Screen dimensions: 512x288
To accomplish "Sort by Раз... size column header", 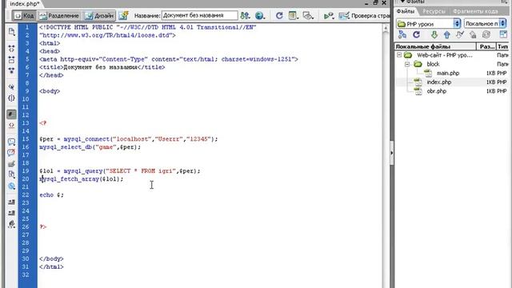I will point(486,46).
